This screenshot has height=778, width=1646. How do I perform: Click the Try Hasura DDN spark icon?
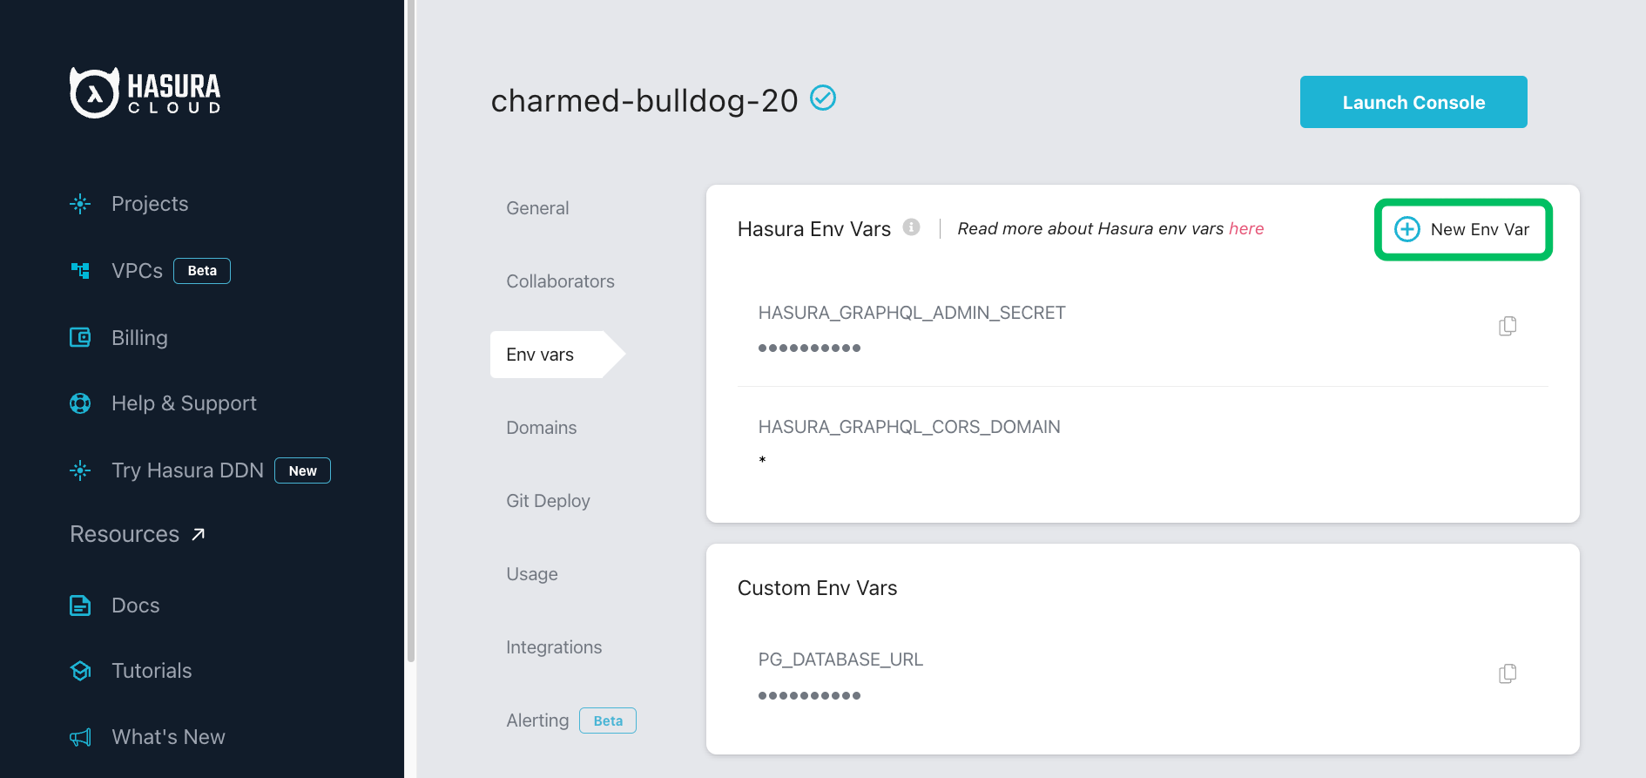(79, 470)
